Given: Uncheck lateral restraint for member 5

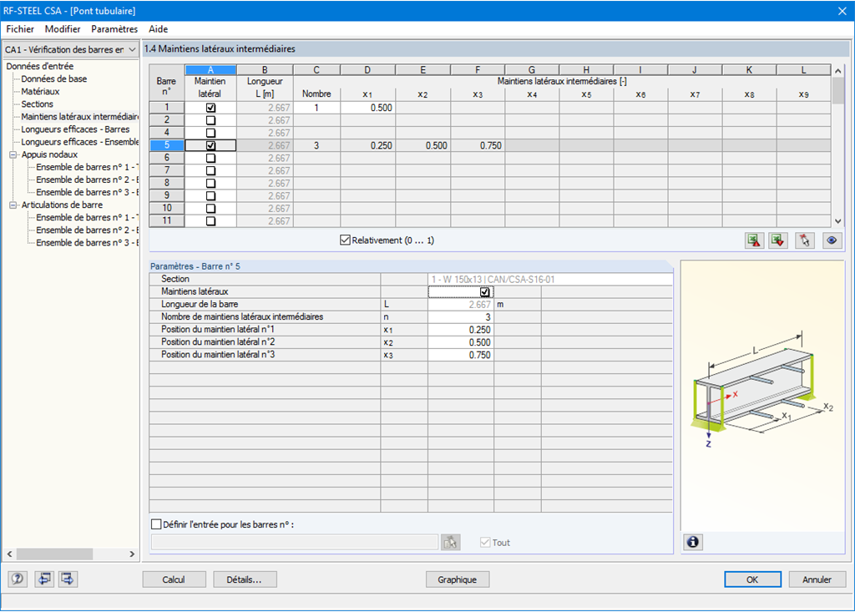Looking at the screenshot, I should pyautogui.click(x=210, y=145).
